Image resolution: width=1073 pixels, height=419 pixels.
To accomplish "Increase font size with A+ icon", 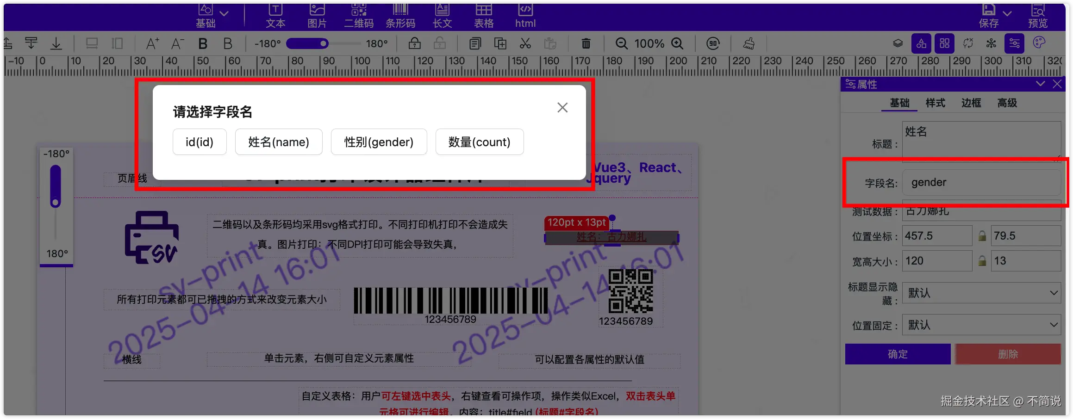I will tap(152, 43).
